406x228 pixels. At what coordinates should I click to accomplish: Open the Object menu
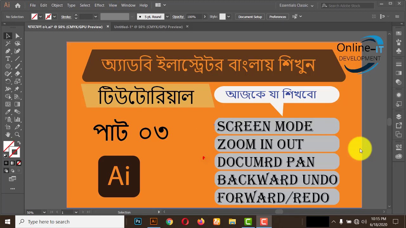[57, 5]
